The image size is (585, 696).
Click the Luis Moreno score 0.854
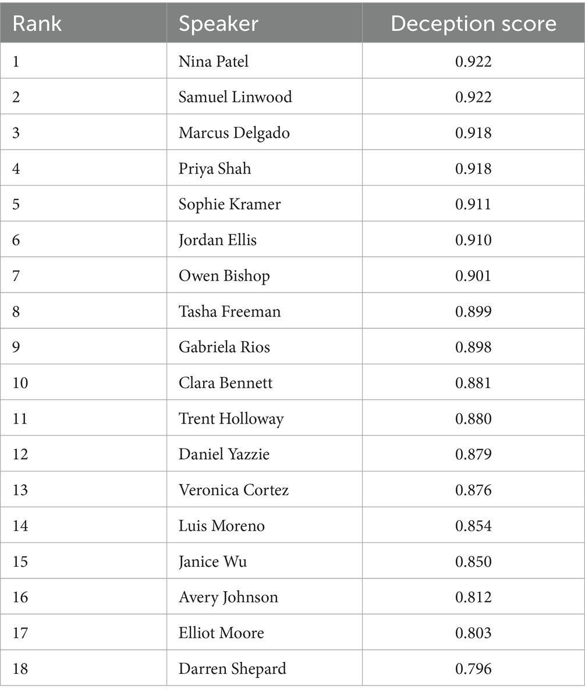coord(473,525)
